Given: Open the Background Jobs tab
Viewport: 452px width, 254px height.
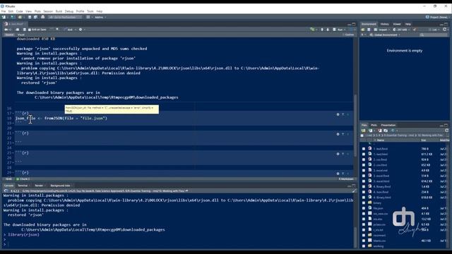Looking at the screenshot, I should (60, 186).
